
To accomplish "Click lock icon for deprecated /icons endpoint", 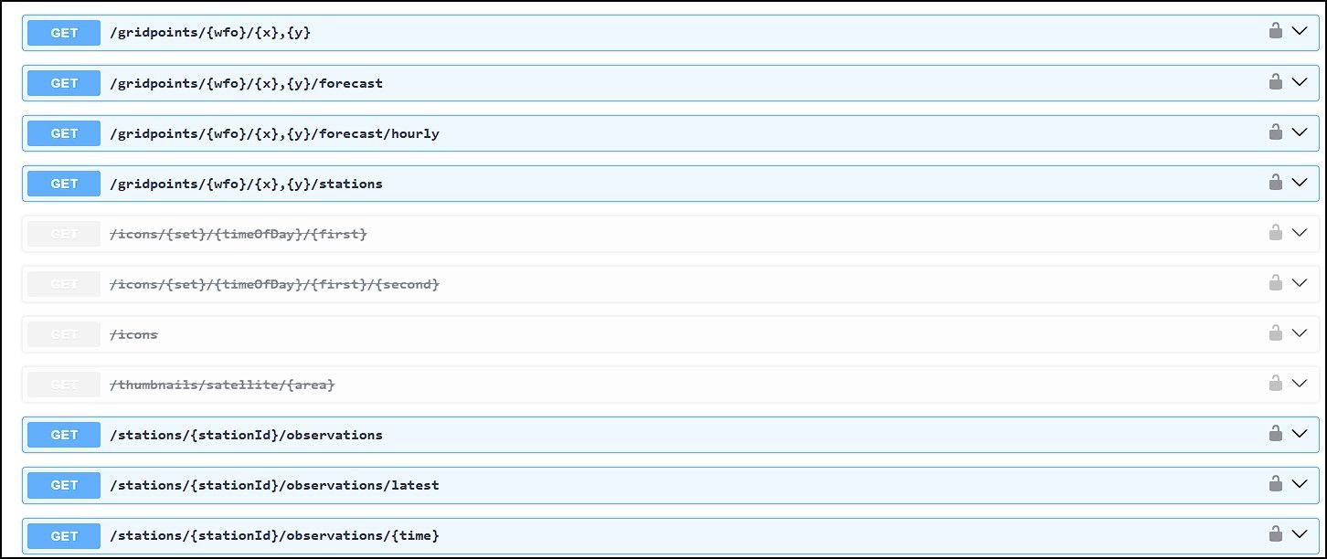I will (x=1275, y=333).
